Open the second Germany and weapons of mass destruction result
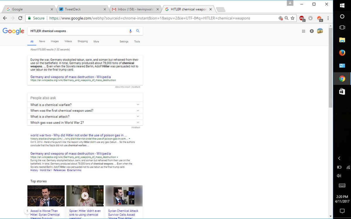 click(70, 154)
